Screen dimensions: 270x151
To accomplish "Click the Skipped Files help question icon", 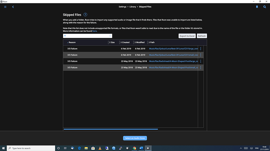I will pyautogui.click(x=85, y=15).
